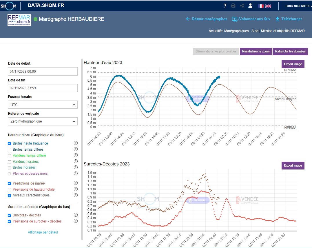312x248 pixels.
Task: Switch language to English UK flag
Action: (268, 6)
